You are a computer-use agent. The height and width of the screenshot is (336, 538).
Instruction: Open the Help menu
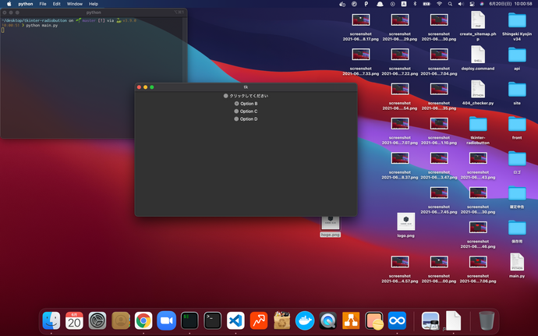click(x=94, y=4)
